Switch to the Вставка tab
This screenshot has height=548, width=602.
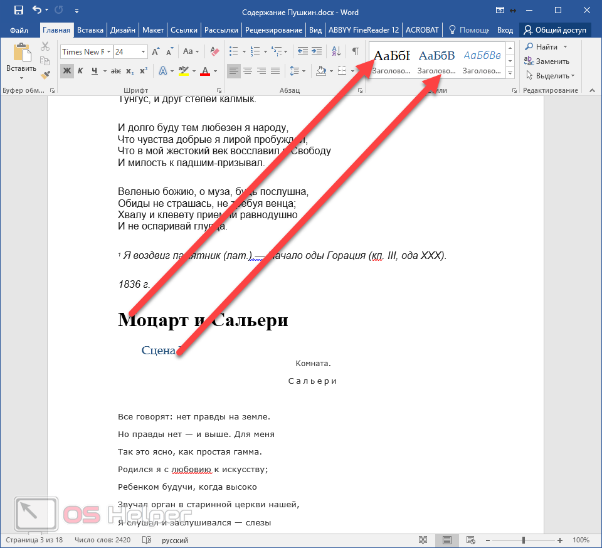(90, 29)
